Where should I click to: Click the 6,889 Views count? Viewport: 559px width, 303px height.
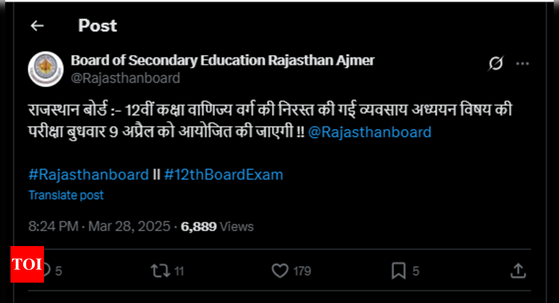tap(217, 226)
